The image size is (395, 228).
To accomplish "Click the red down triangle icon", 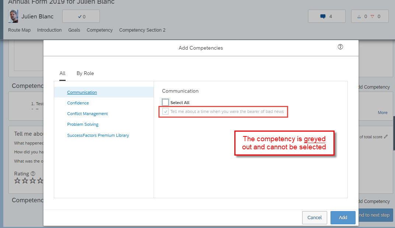I will coord(372,17).
